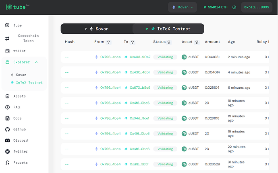Click Validating status in 31 minutes ago row
The width and height of the screenshot is (278, 173).
point(165,164)
